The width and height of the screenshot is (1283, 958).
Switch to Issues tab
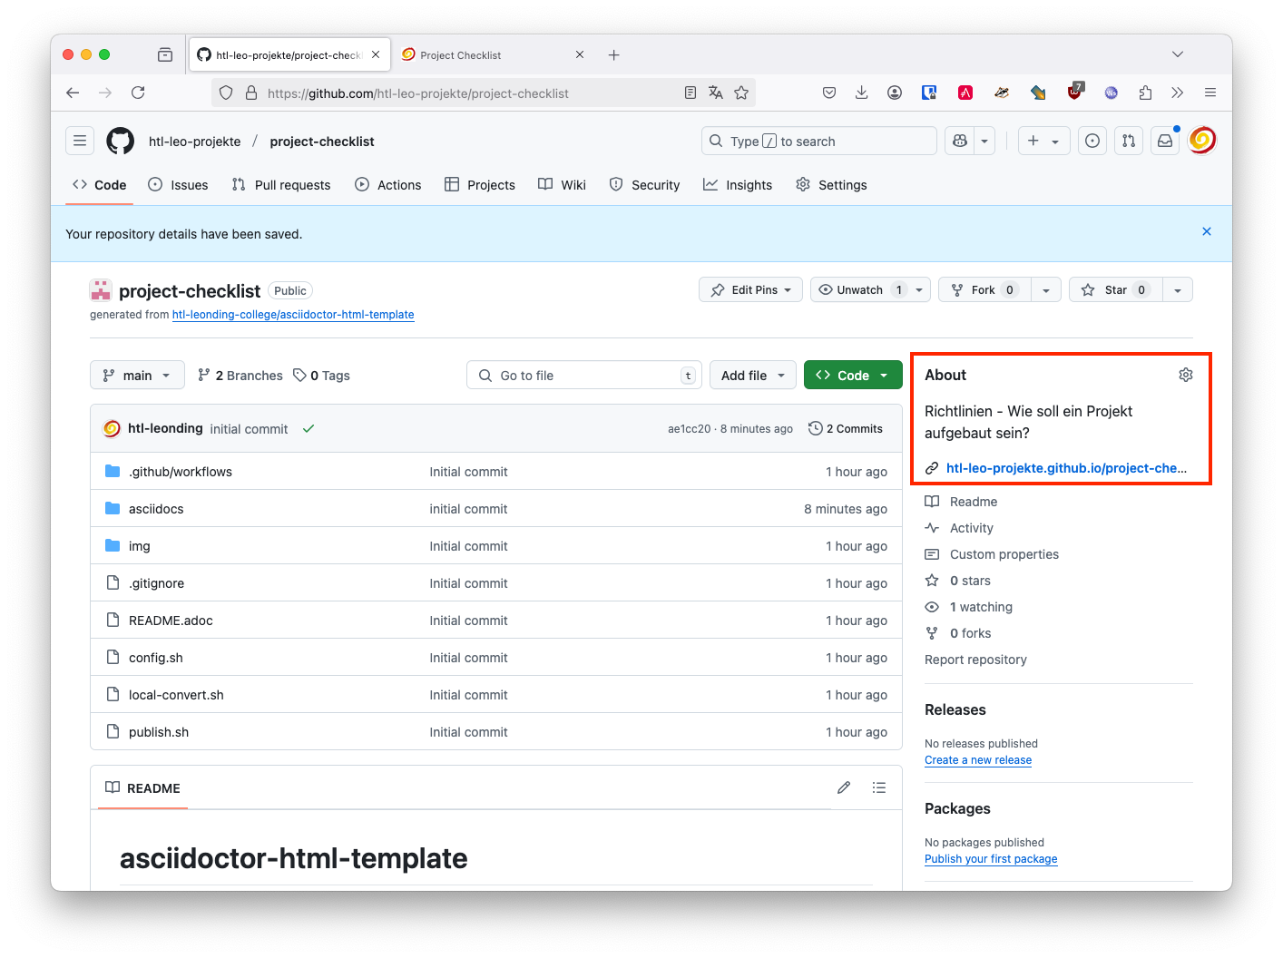[178, 185]
